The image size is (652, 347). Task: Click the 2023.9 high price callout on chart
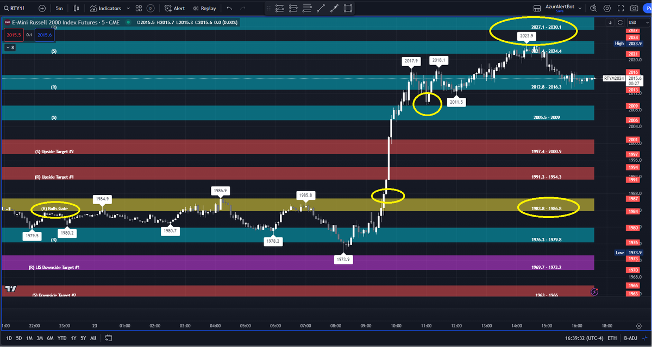[526, 36]
